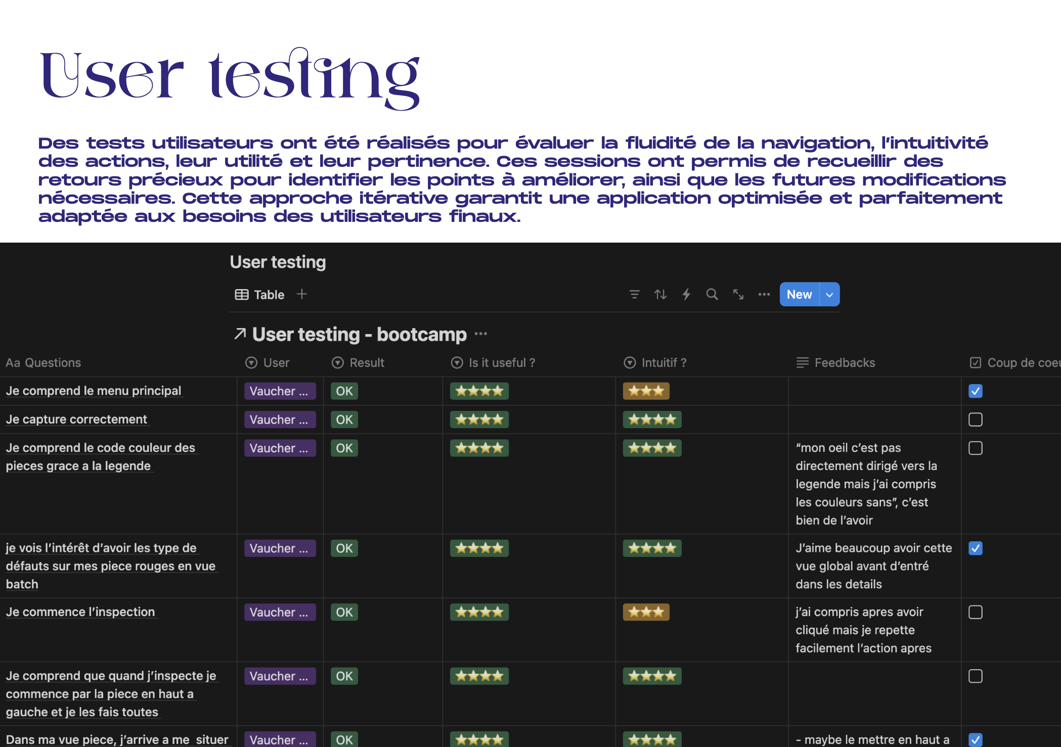The width and height of the screenshot is (1061, 747).
Task: Open the page Je commence l'inspection
Action: pos(80,612)
